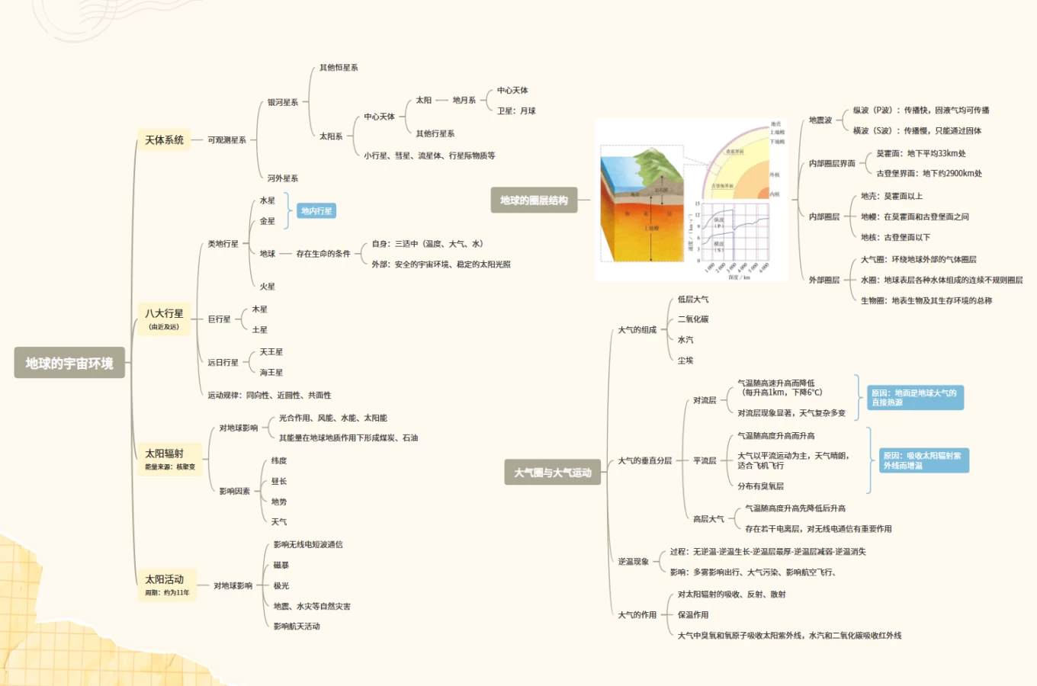Click the 巨行星 node

click(x=220, y=319)
